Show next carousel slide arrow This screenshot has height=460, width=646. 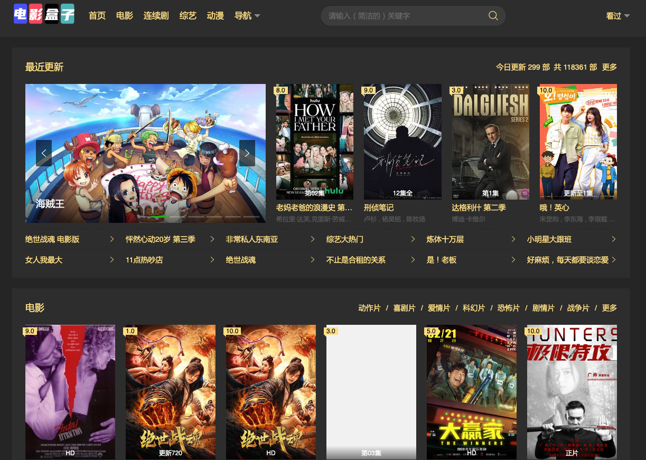247,153
